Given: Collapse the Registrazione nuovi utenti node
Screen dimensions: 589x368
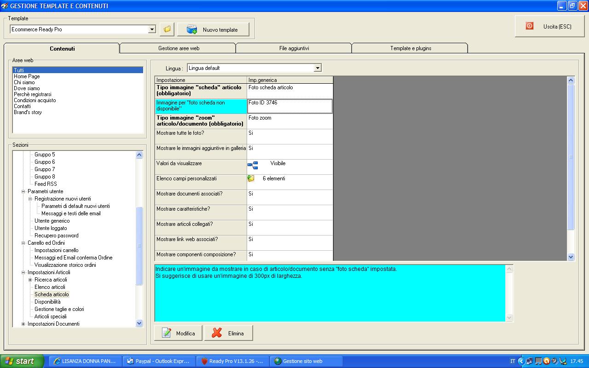Looking at the screenshot, I should pos(30,199).
